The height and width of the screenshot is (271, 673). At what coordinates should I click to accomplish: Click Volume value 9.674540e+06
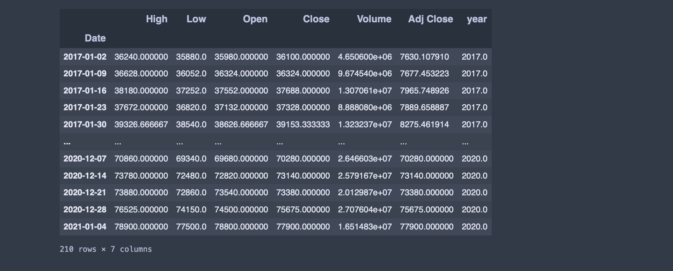tap(365, 74)
